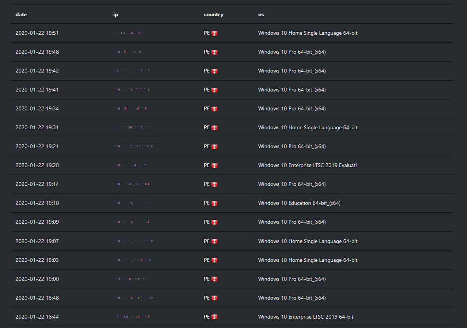Screen dimensions: 467x328
Task: Select the date 2020-01-22 18:48
Action: (x=37, y=298)
